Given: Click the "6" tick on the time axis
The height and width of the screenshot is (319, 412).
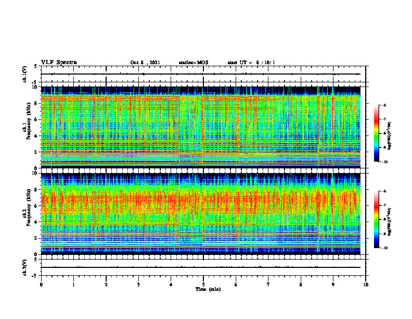Looking at the screenshot, I should (236, 285).
